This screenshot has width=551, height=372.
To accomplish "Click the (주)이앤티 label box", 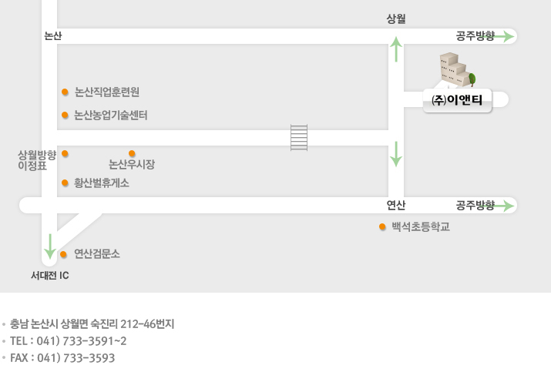I will [x=457, y=101].
